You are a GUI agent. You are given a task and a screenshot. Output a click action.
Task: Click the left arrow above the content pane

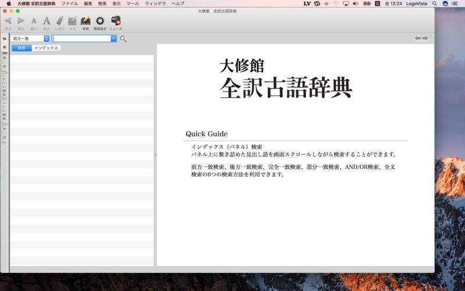(x=418, y=38)
